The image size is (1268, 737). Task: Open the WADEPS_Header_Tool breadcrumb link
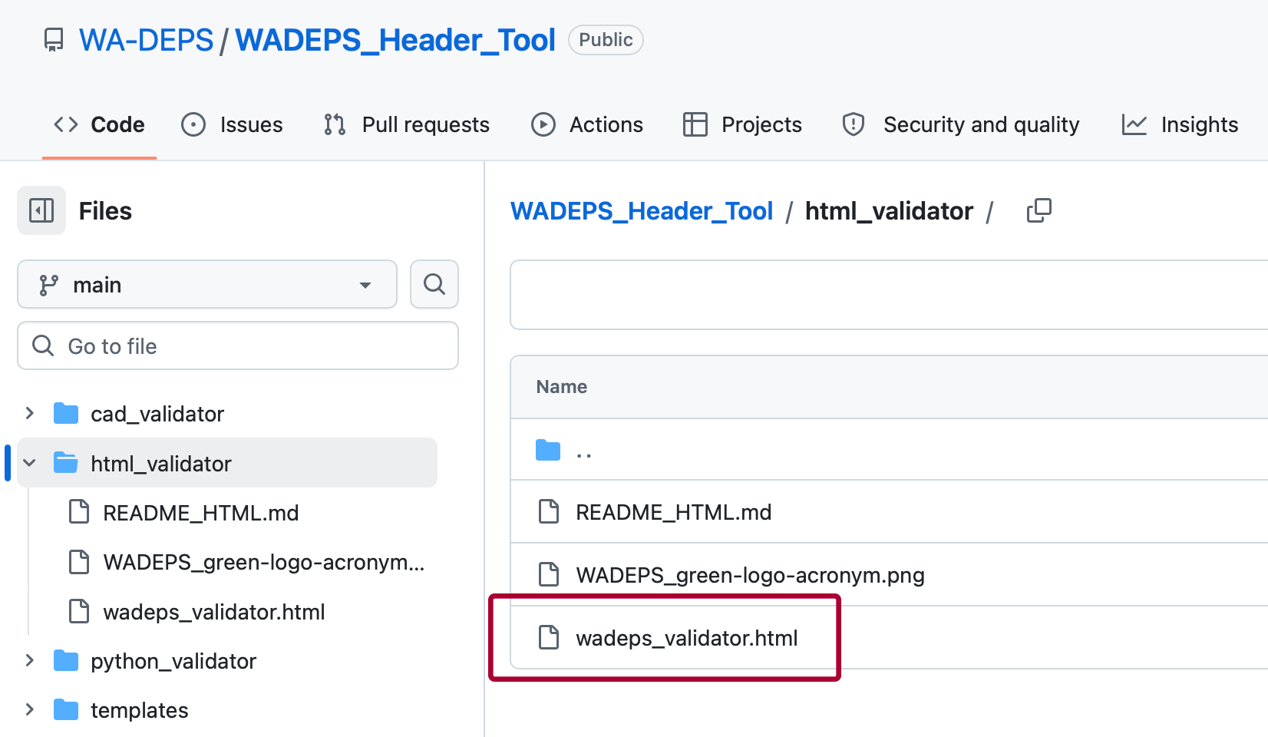[642, 210]
